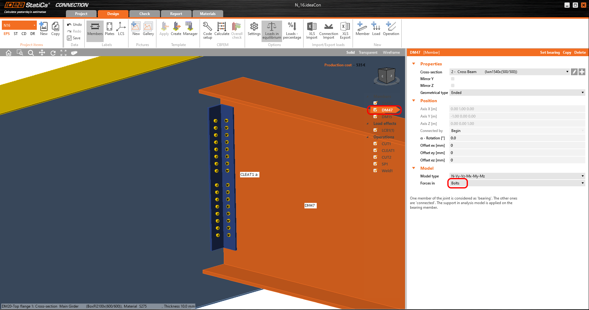Click the Set bearing button
This screenshot has width=589, height=310.
(549, 52)
